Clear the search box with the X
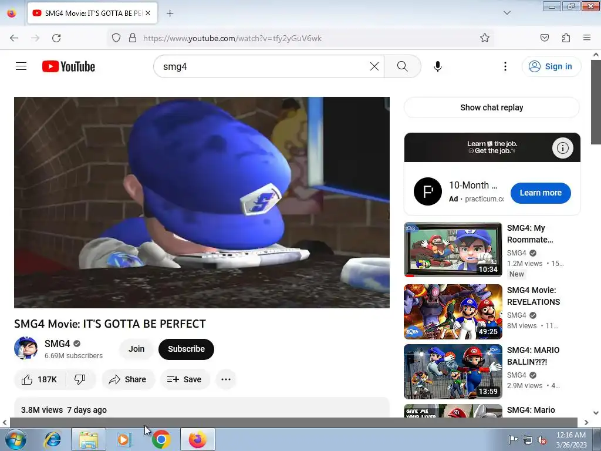Viewport: 601px width, 451px height. click(x=374, y=66)
